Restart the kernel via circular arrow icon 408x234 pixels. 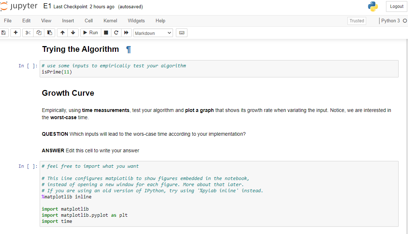[116, 33]
